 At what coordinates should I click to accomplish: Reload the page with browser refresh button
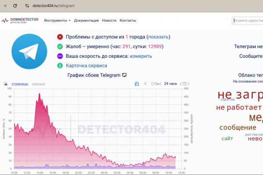(x=15, y=6)
